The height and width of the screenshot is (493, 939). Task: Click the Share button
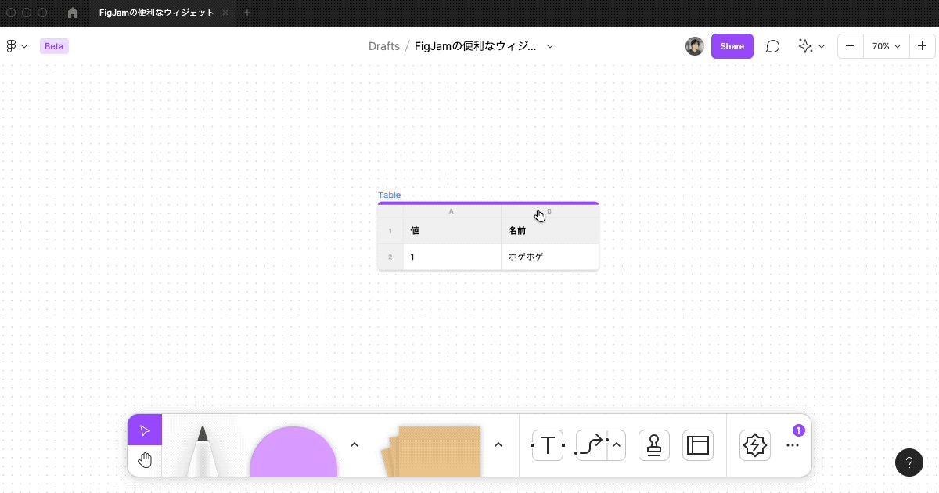tap(732, 46)
